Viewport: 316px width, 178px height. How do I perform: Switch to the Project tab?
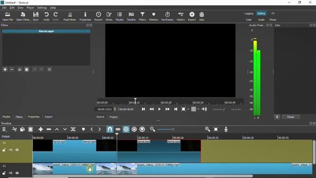point(114,117)
